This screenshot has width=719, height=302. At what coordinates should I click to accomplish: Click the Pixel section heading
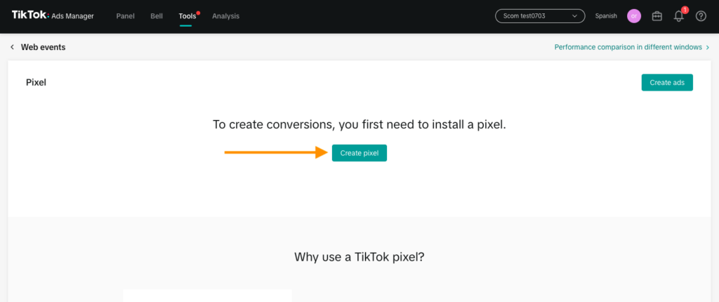point(36,82)
